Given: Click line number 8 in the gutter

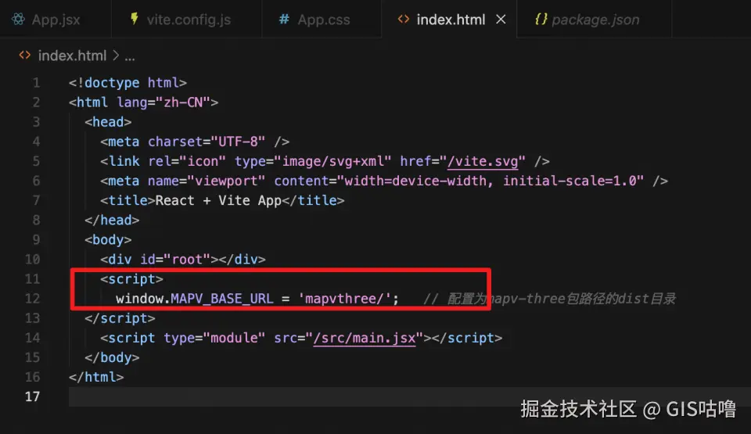Looking at the screenshot, I should pos(37,221).
